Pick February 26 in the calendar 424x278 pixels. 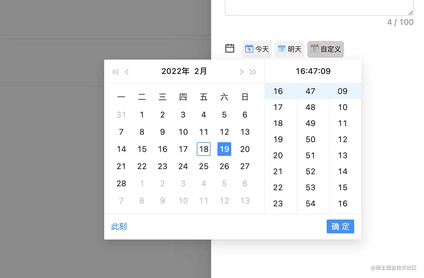coord(224,166)
